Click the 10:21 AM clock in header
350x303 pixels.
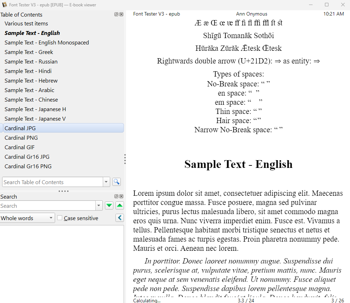click(x=333, y=14)
